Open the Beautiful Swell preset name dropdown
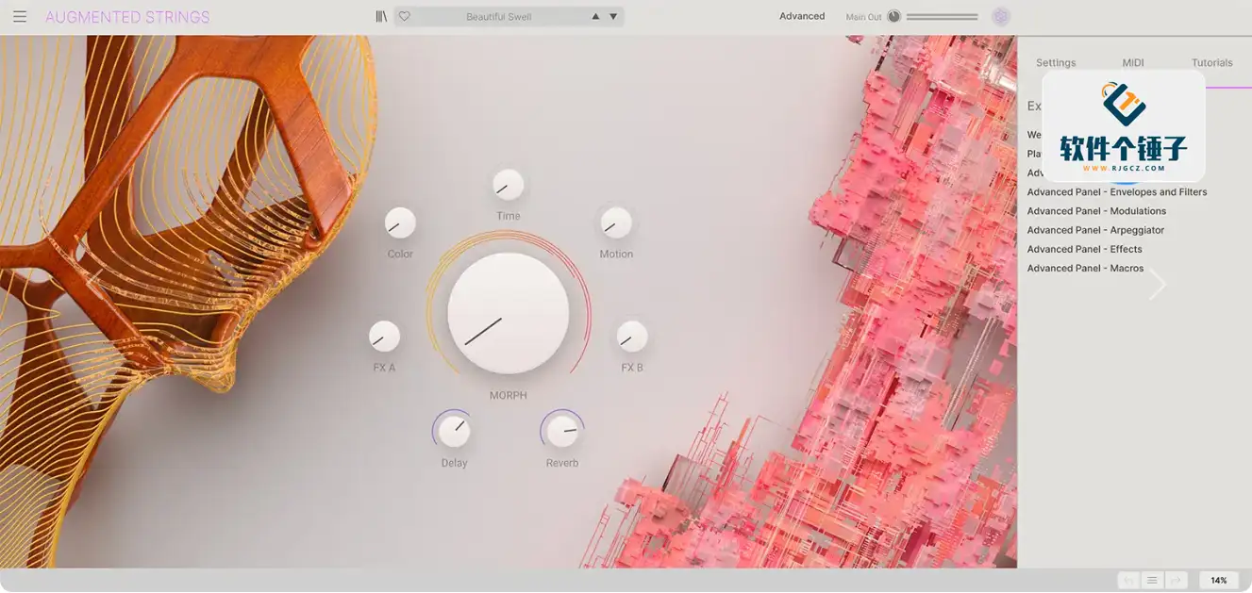The height and width of the screenshot is (593, 1252). point(498,17)
